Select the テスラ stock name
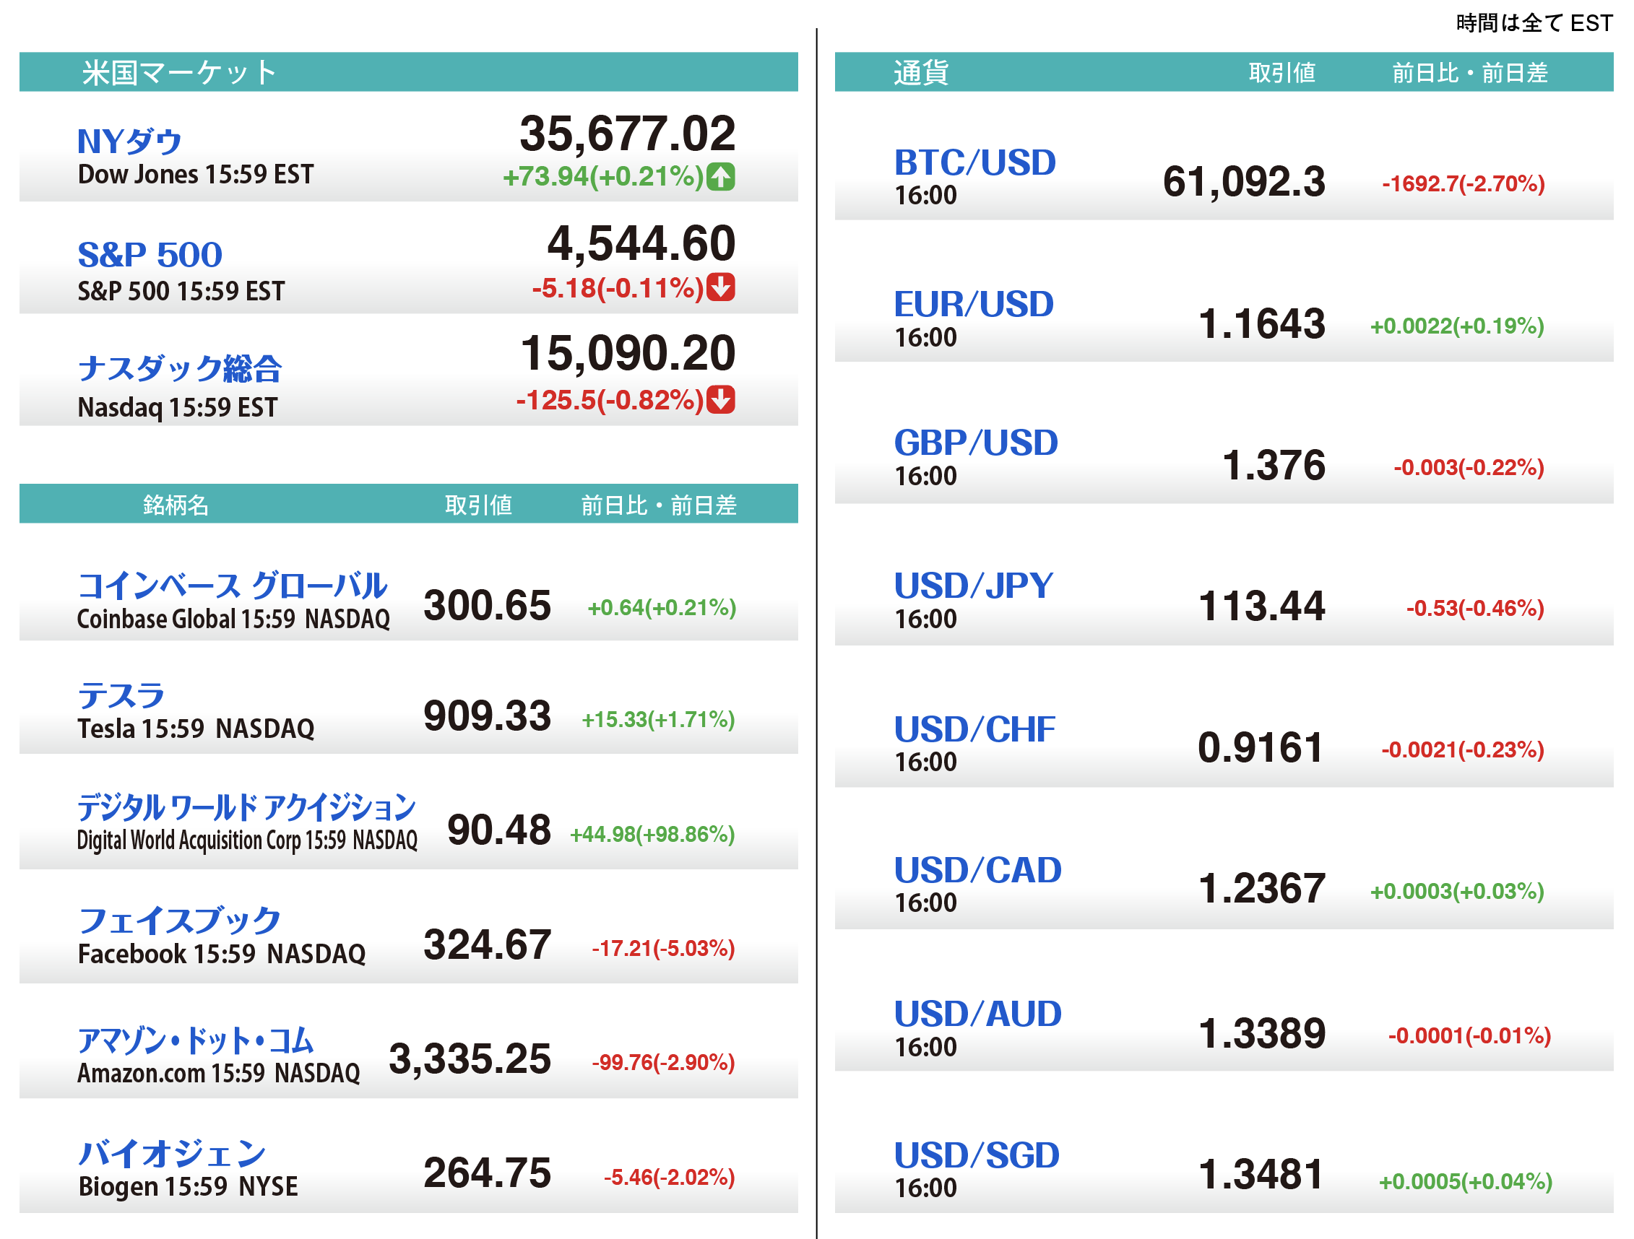The image size is (1634, 1239). point(121,695)
